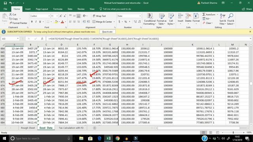253x142 pixels.
Task: Add new sheet with plus icon
Action: pos(94,128)
